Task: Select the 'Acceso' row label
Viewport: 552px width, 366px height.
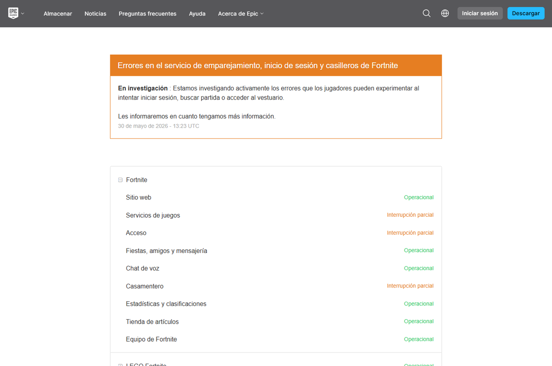Action: pyautogui.click(x=136, y=233)
